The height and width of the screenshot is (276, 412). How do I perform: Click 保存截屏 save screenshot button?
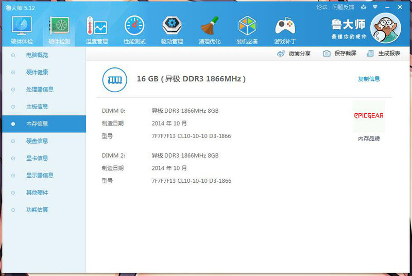(x=339, y=54)
